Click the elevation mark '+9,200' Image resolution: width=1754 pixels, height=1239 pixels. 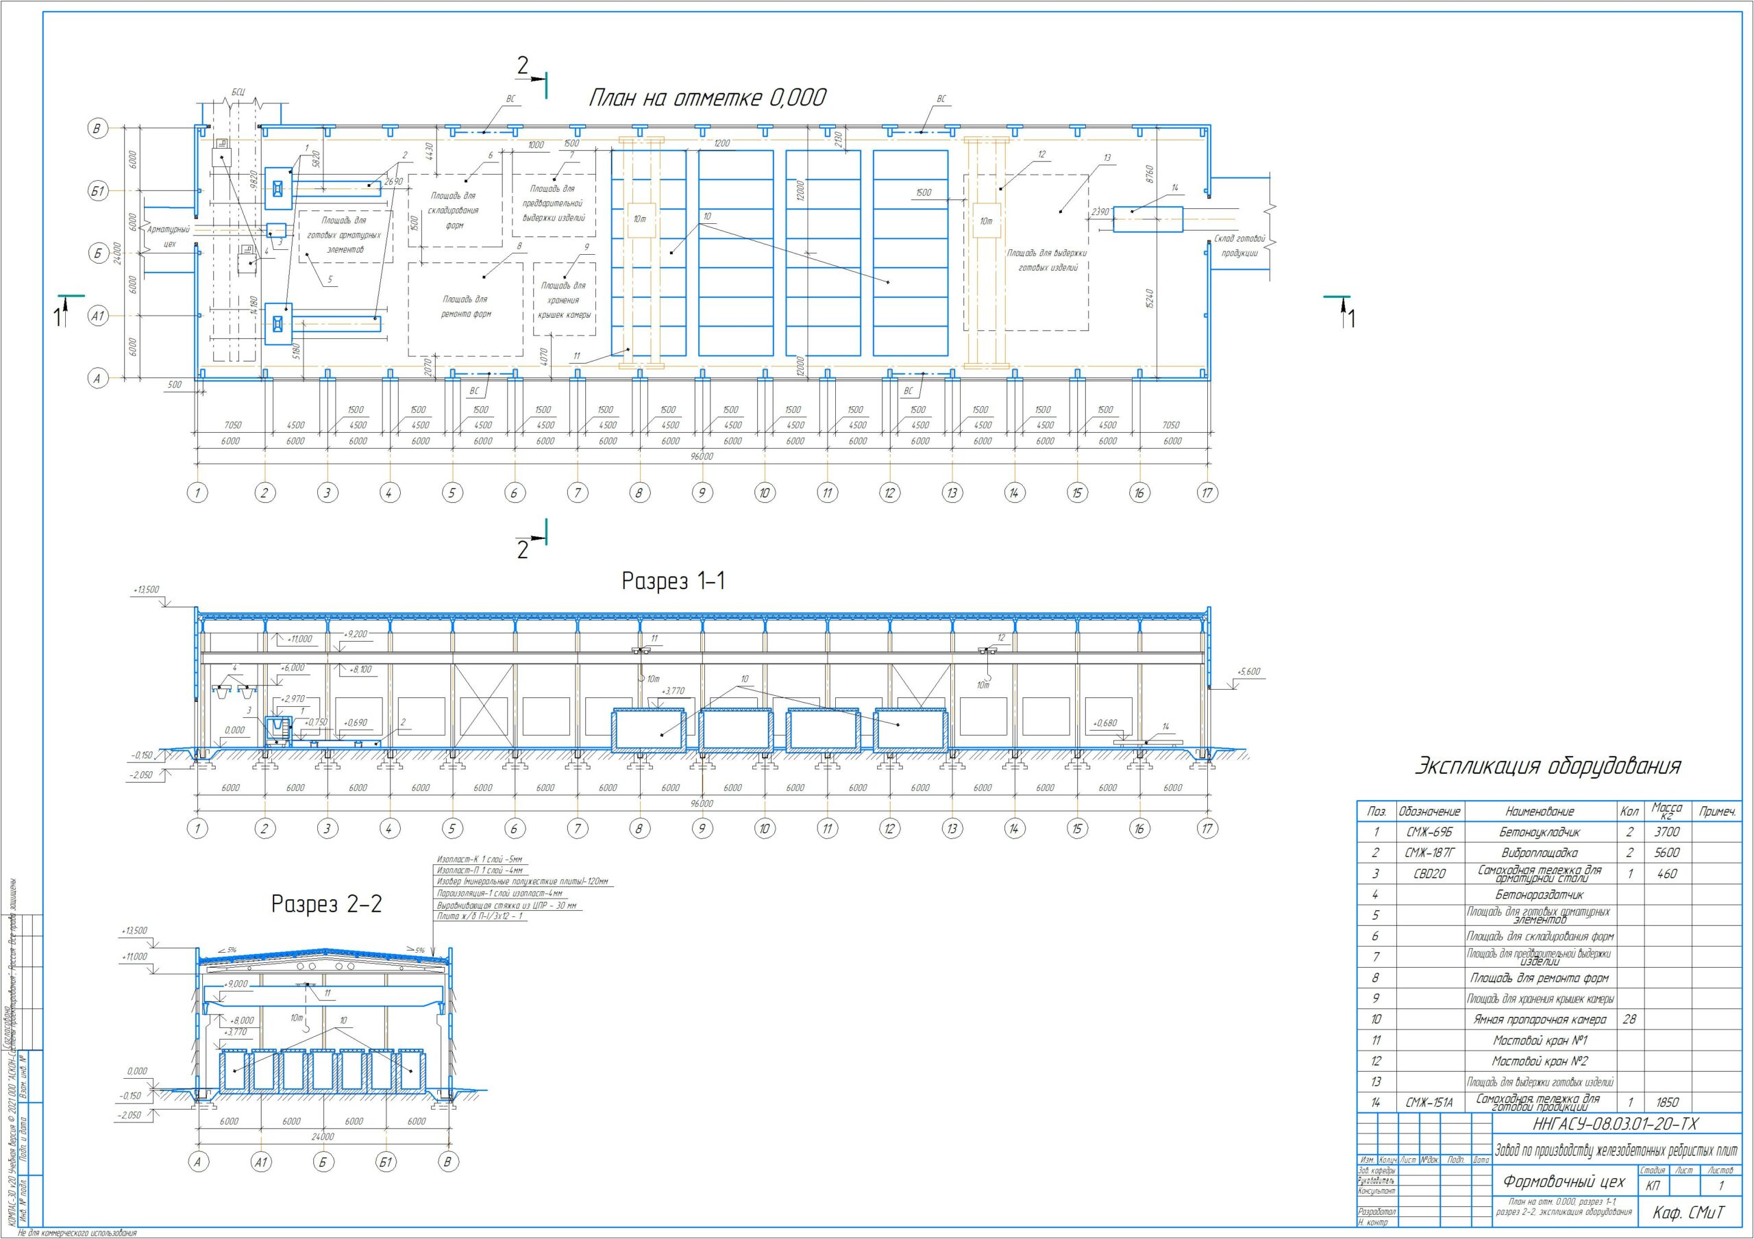[x=356, y=634]
